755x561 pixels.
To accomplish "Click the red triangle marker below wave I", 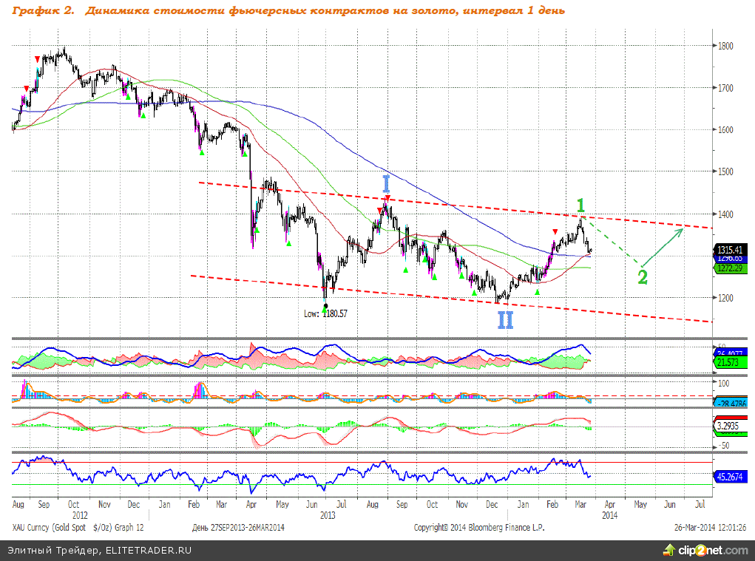I will point(387,199).
